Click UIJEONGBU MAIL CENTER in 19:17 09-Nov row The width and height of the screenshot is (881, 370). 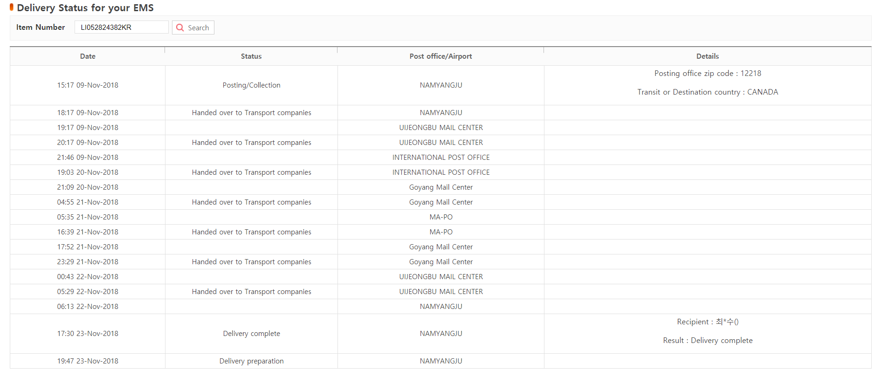coord(441,128)
